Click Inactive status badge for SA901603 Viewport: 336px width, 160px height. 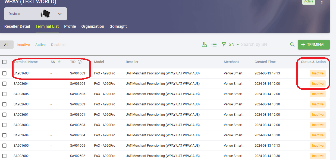point(318,73)
